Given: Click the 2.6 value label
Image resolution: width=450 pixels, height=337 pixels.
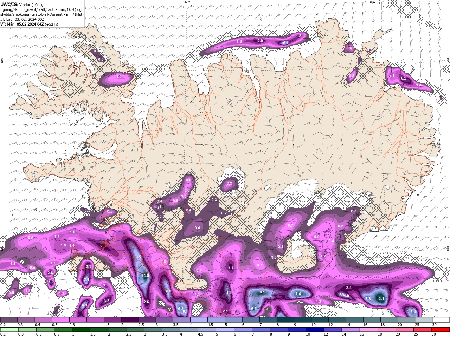Looking at the screenshot, I should 146,302.
